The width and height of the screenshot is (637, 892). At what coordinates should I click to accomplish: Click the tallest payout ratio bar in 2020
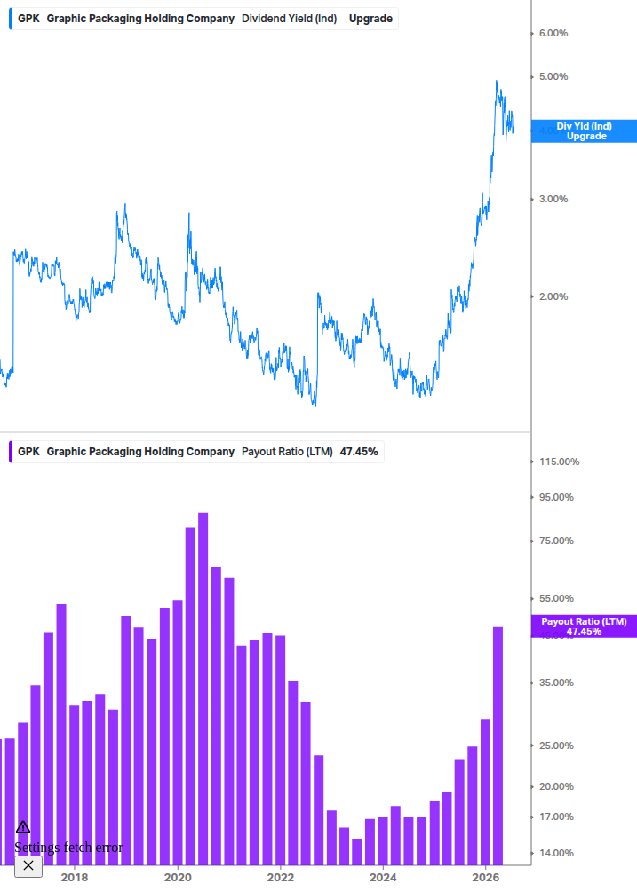203,689
